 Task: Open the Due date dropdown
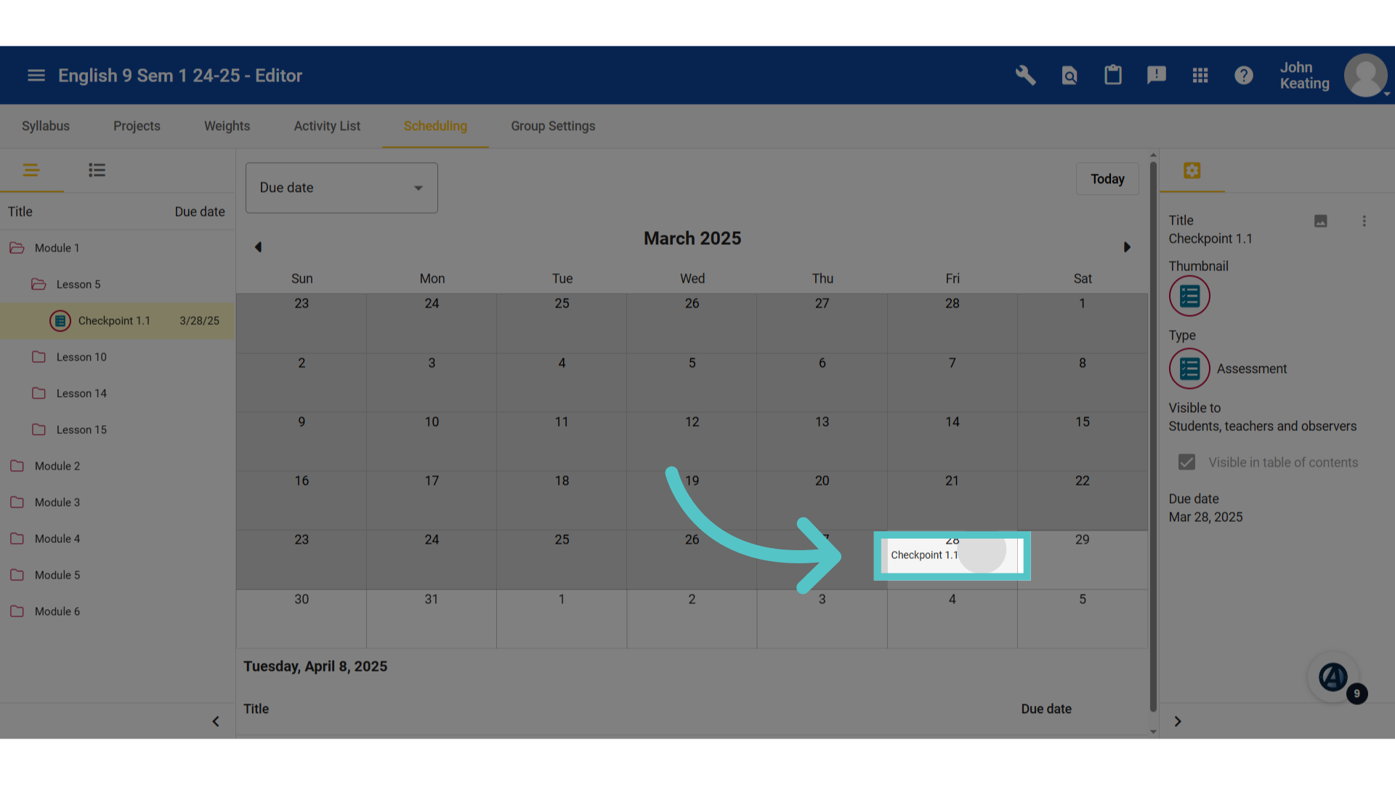coord(341,188)
